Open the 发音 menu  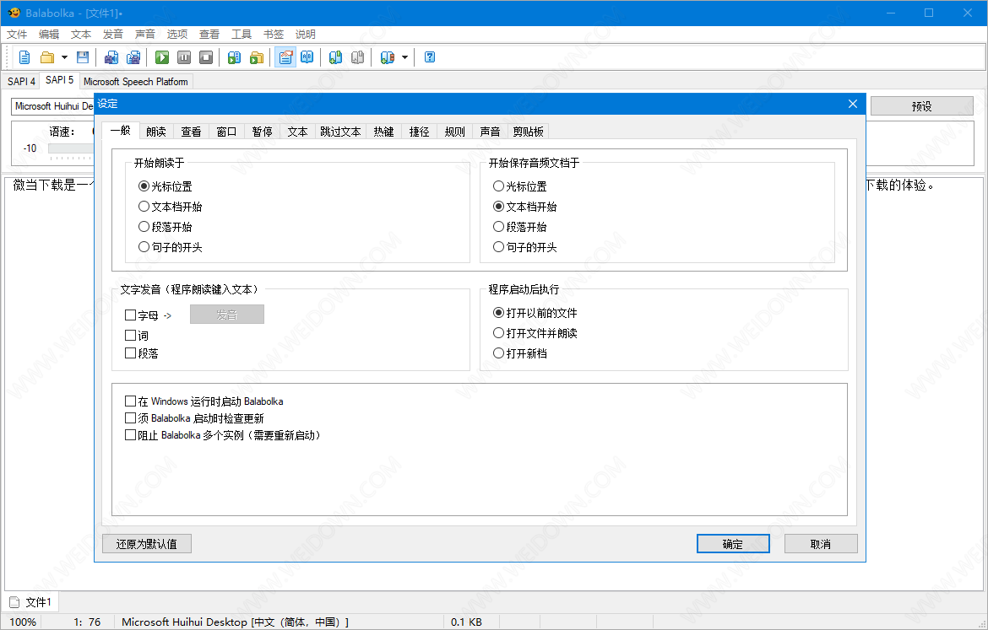[113, 34]
